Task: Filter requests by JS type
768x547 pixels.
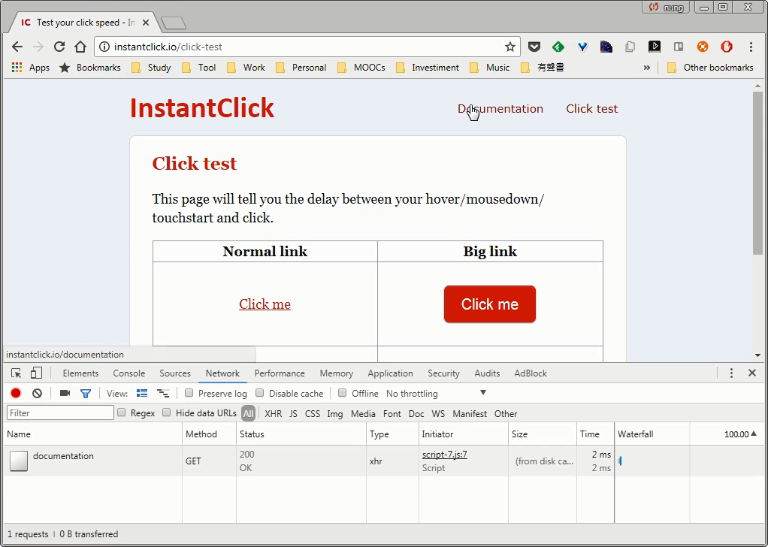Action: (x=293, y=414)
